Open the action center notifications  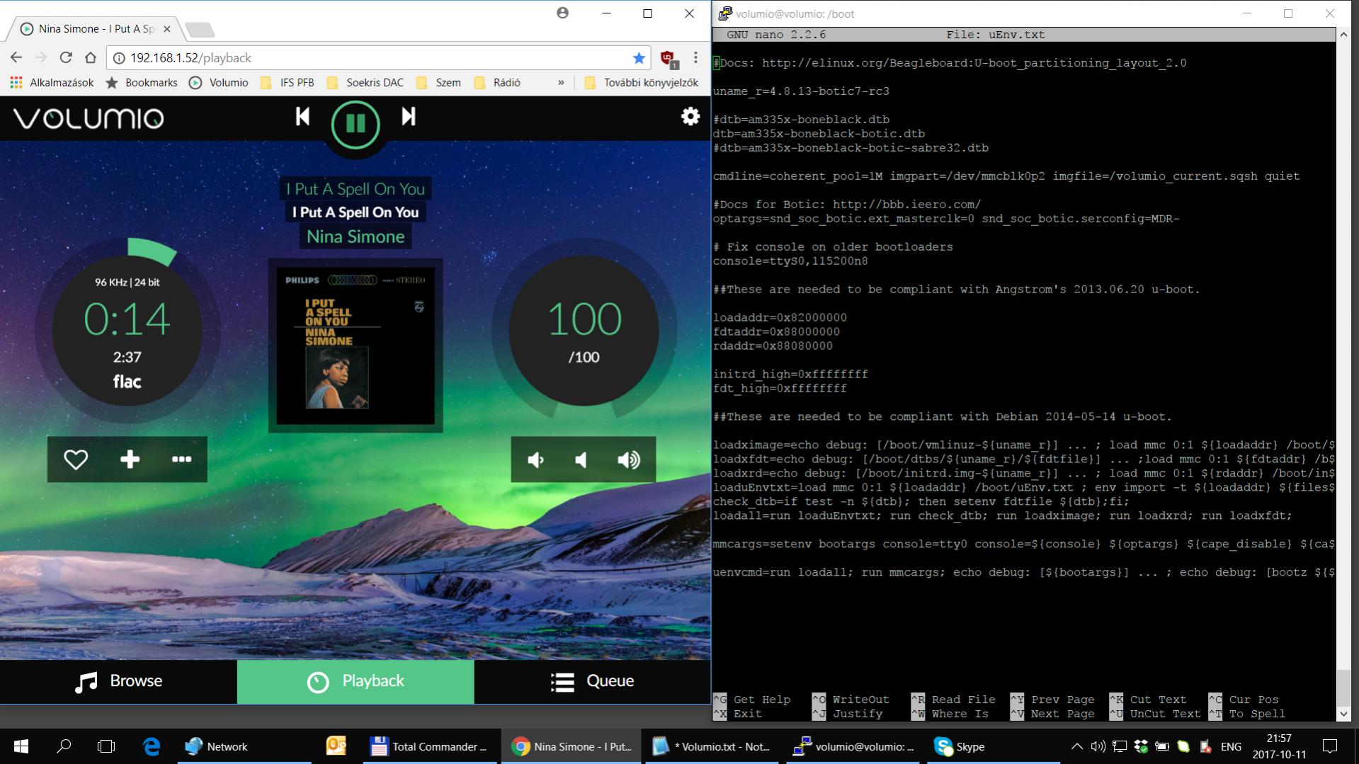pos(1330,746)
